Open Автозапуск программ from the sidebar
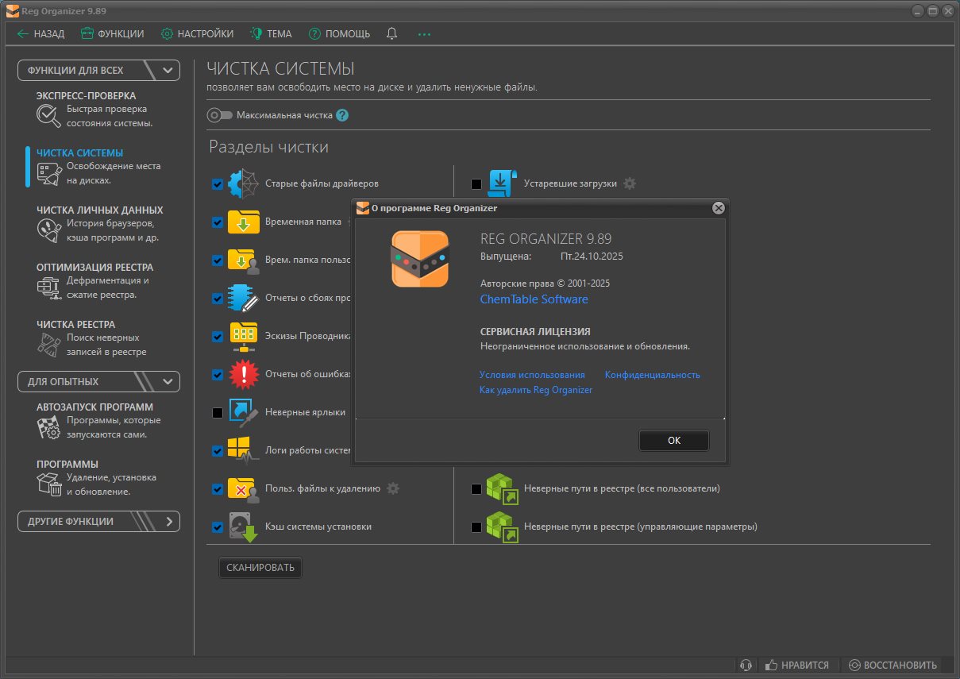 94,407
